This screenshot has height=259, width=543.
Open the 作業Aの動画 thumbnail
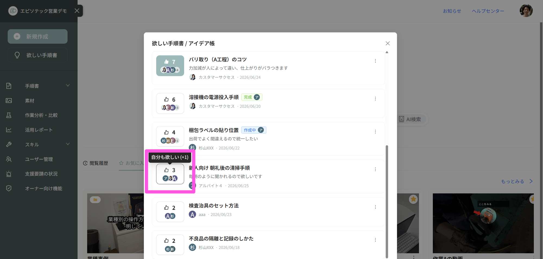483,223
